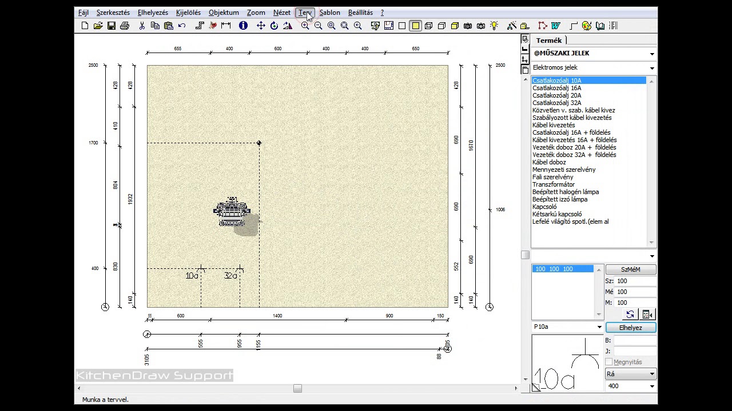Zoom in with the plus magnifier
Viewport: 732px width, 411px height.
point(305,26)
